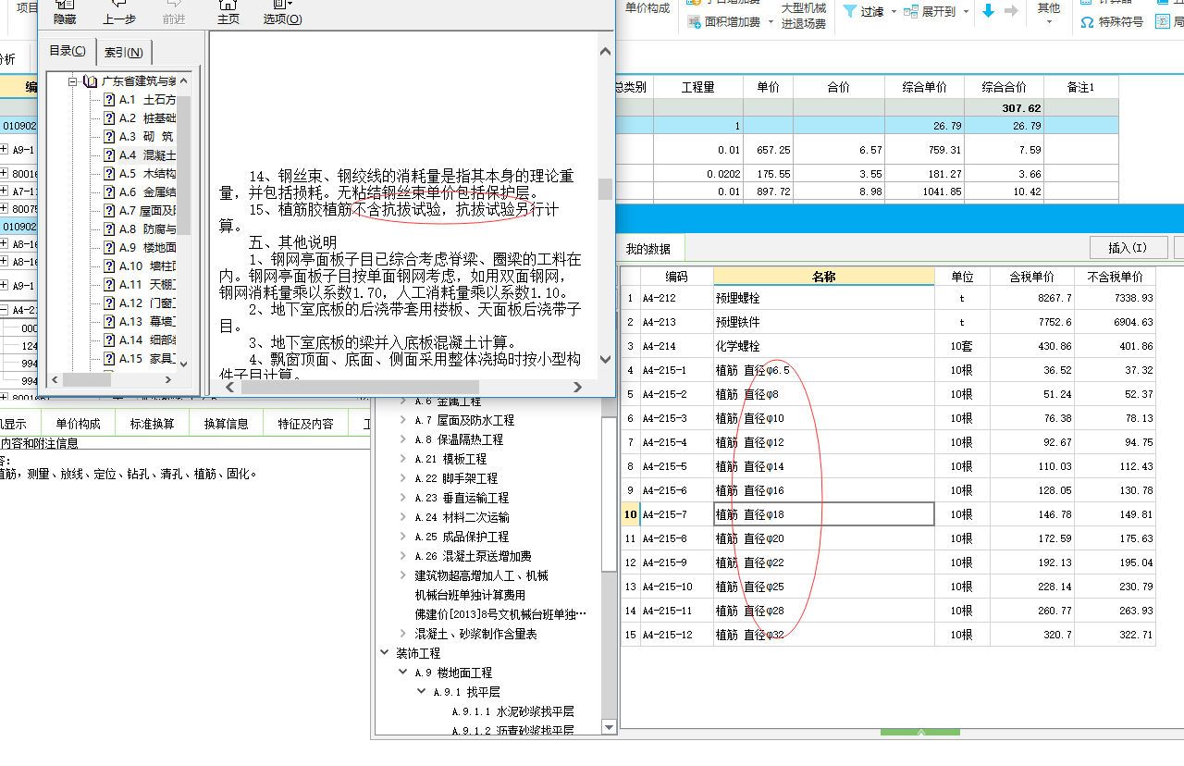Viewport: 1184px width, 766px height.
Task: Click the blue down arrow toolbar icon
Action: pos(988,11)
